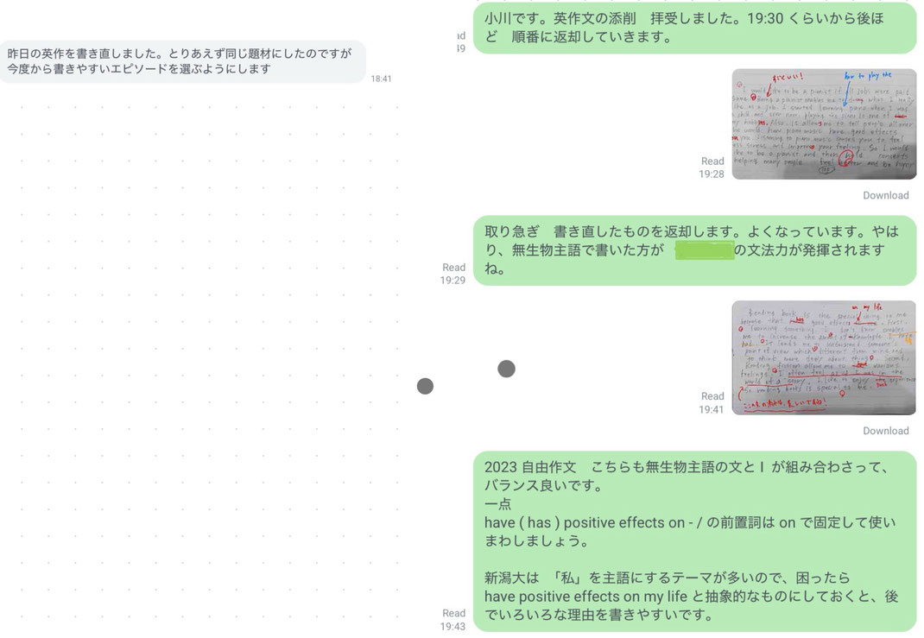This screenshot has width=924, height=638.
Task: Click the red Japanese comment under second essay
Action: pos(784,403)
